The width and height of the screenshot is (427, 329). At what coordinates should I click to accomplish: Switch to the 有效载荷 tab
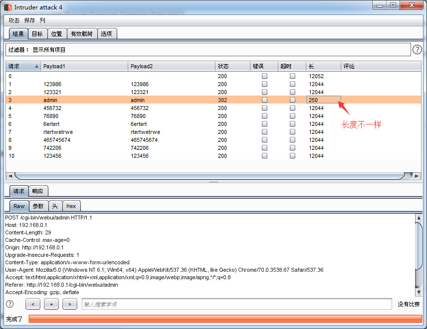click(82, 34)
